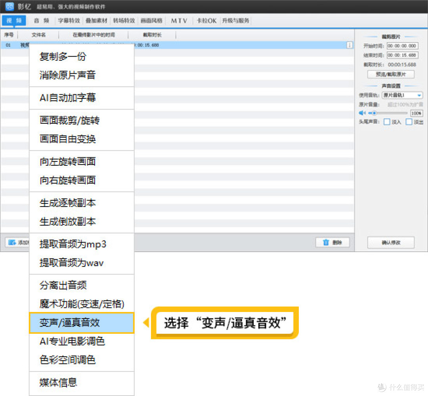The width and height of the screenshot is (428, 396).
Task: Switch to the 视频 tab
Action: 14,21
